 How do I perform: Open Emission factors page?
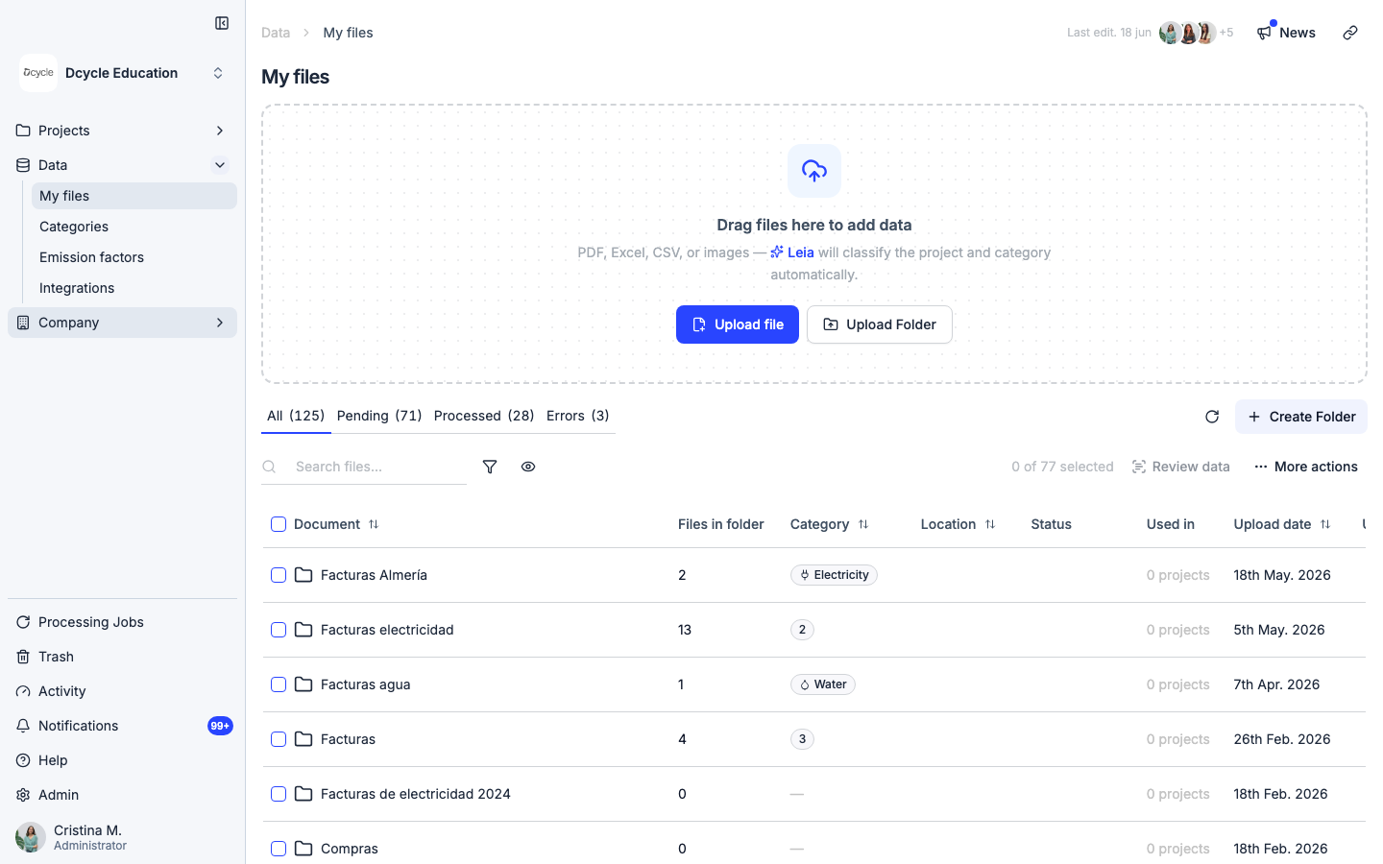pyautogui.click(x=134, y=257)
